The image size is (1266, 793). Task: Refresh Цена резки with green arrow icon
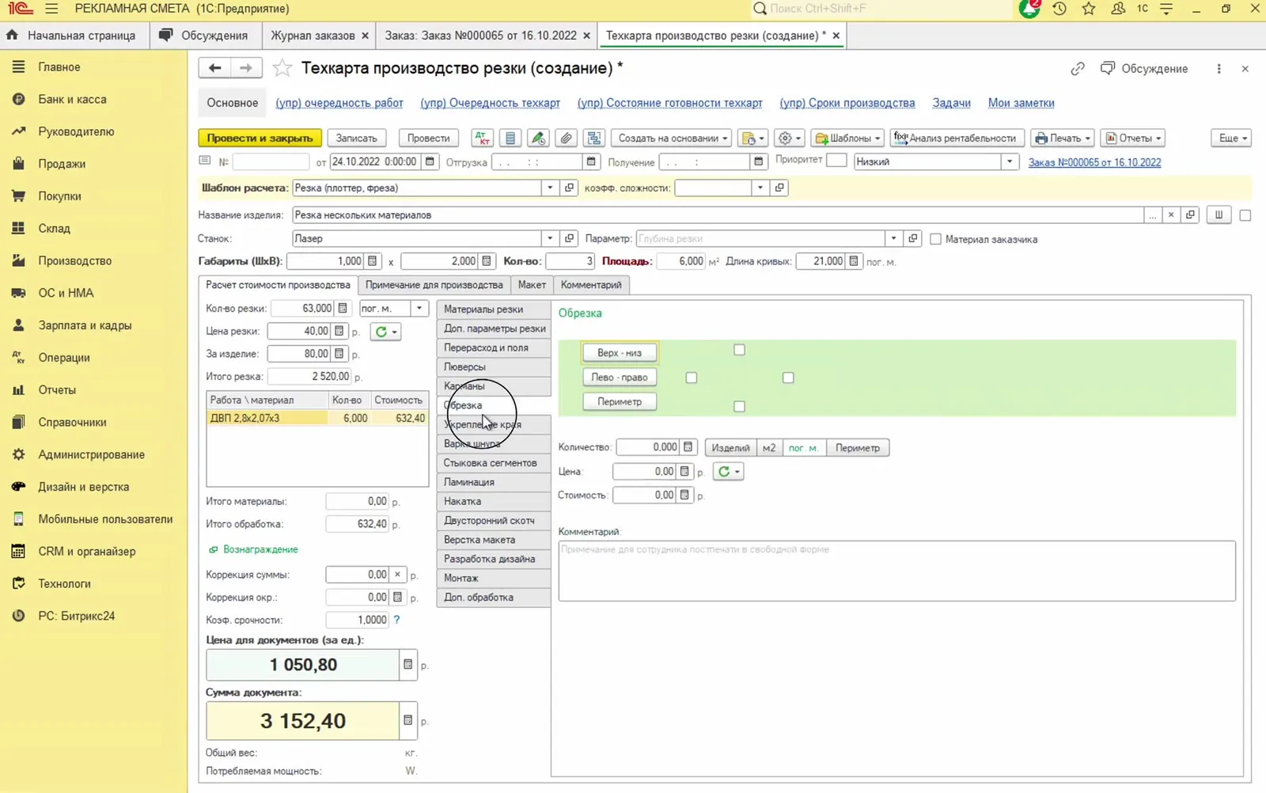click(385, 332)
